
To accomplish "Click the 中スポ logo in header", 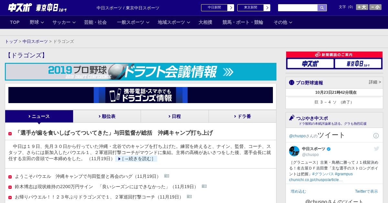I will tap(20, 7).
